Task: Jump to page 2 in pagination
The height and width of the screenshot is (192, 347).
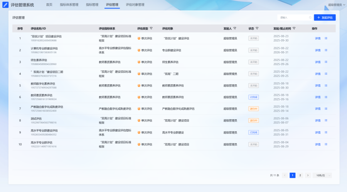Action: tap(300, 175)
